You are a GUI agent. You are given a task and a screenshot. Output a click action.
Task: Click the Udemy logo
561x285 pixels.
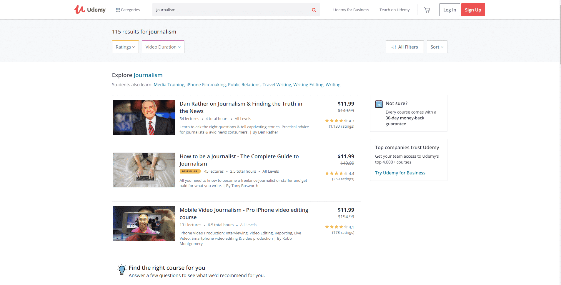coord(90,10)
